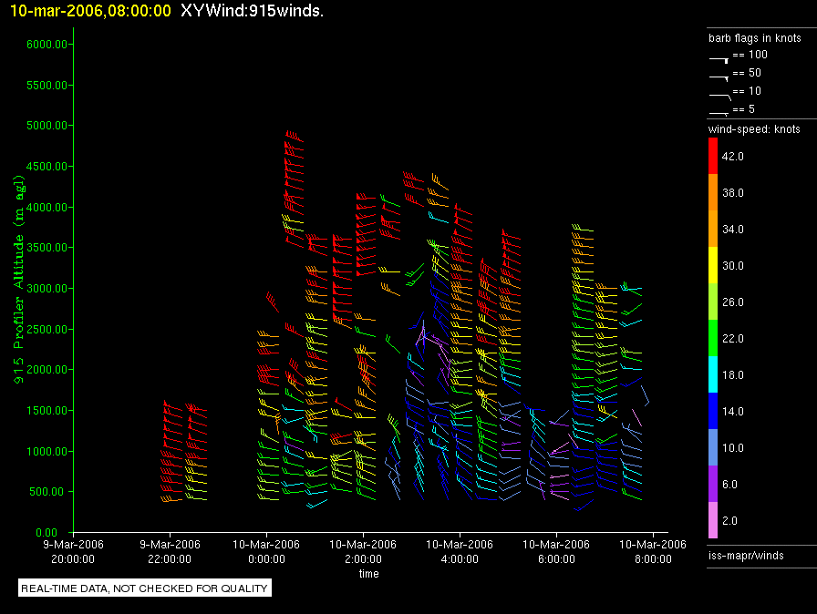
Task: Click the wind-speed: knots legend heading
Action: coord(754,129)
